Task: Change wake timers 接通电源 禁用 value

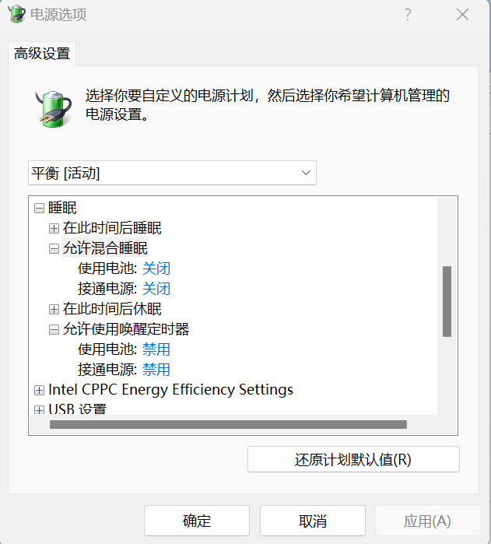Action: 156,370
